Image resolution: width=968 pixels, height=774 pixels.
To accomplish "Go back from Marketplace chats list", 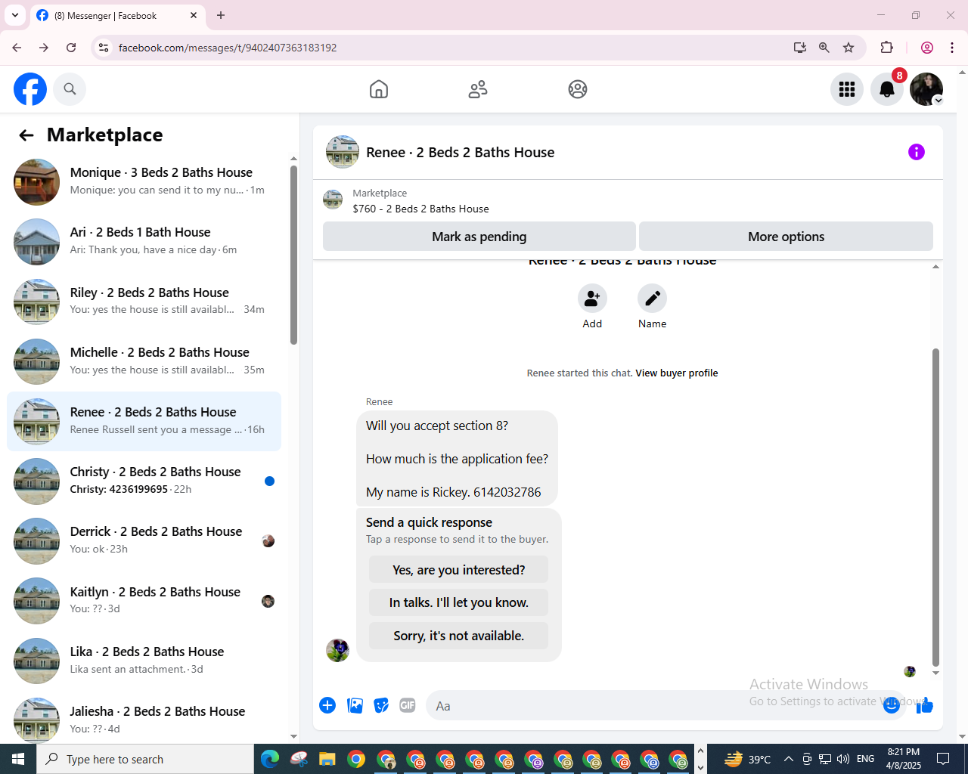I will pos(26,135).
